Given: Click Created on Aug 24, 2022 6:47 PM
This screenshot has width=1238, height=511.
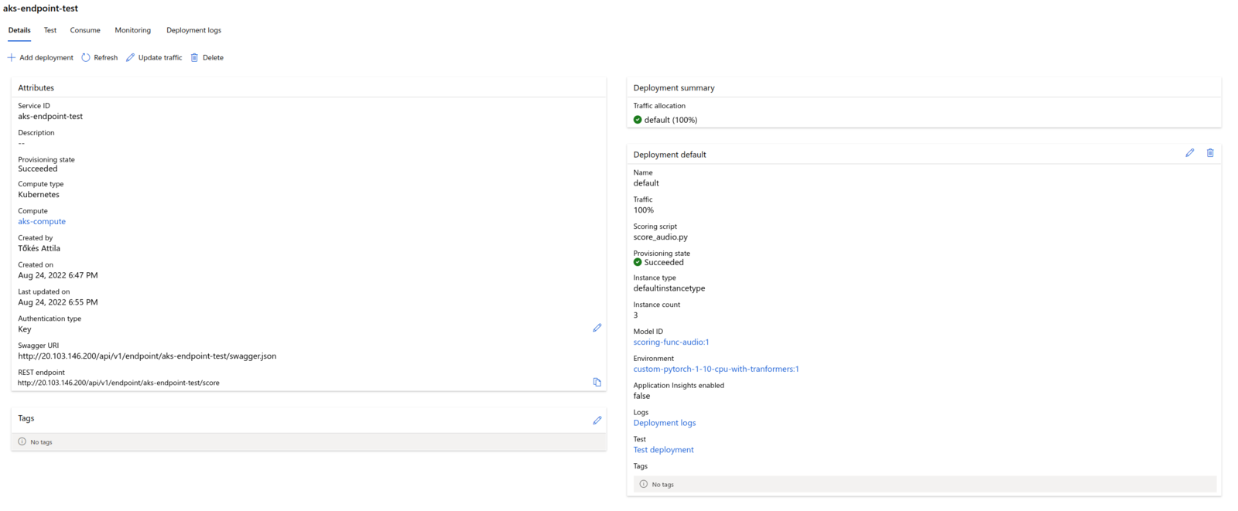Looking at the screenshot, I should point(58,275).
